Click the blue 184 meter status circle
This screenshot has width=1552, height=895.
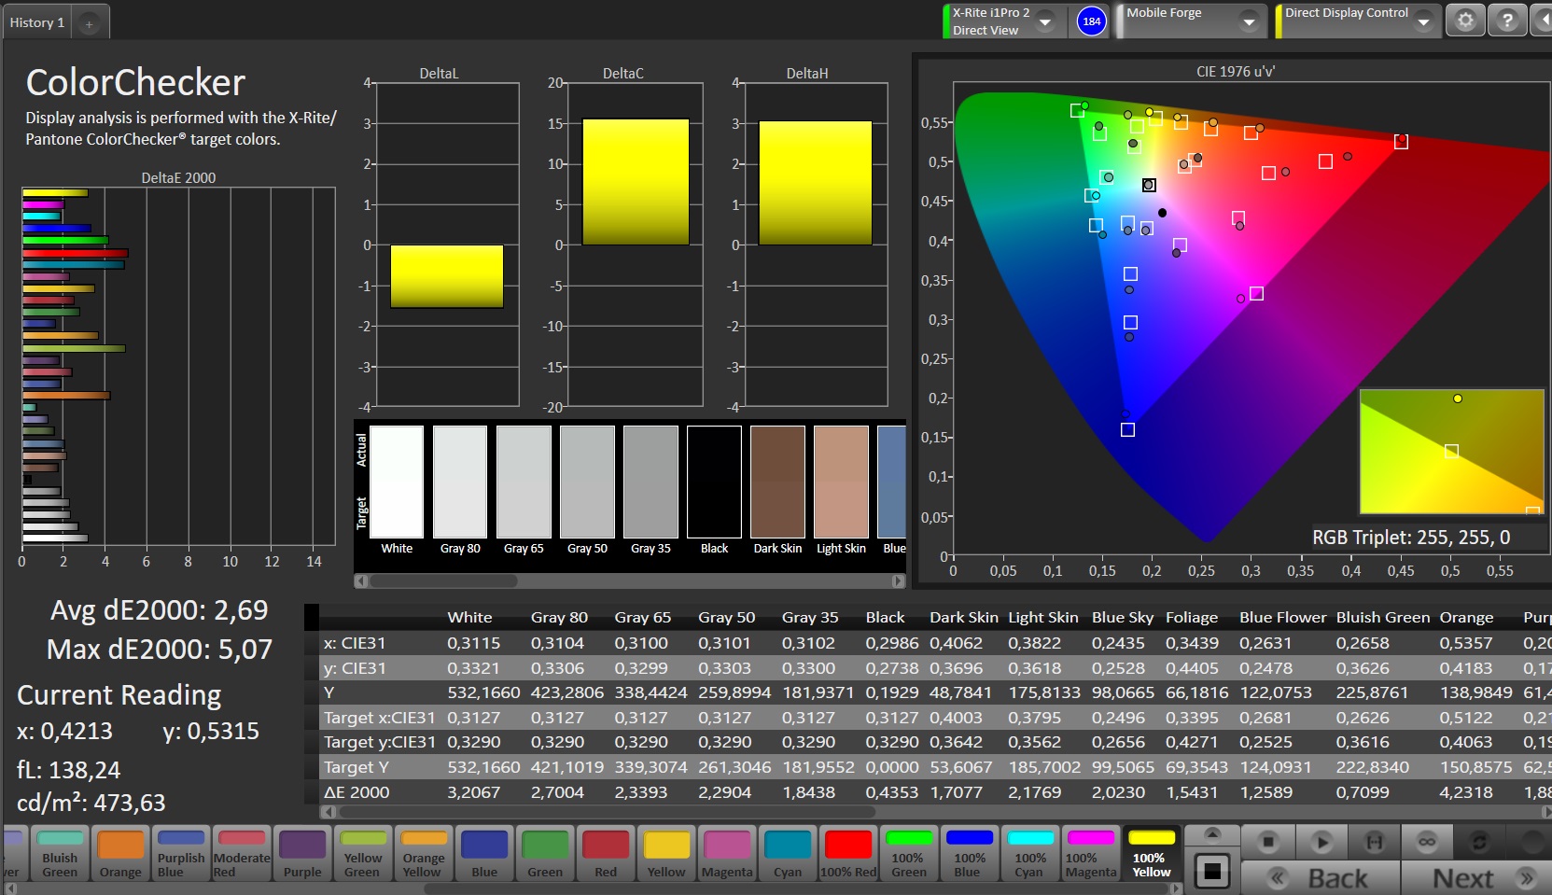tap(1091, 21)
